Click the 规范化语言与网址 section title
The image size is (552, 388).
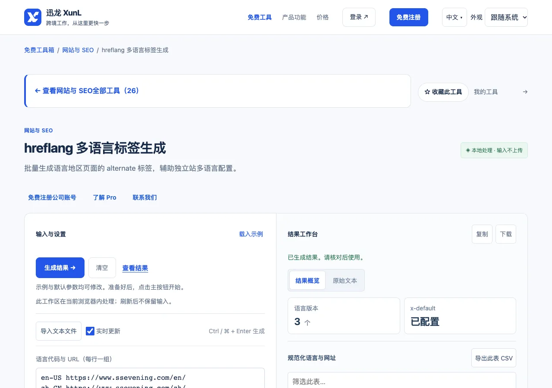tap(312, 358)
